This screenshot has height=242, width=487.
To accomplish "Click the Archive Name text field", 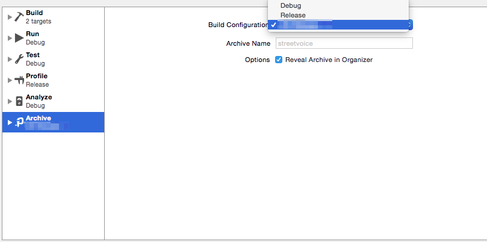I will (x=344, y=43).
